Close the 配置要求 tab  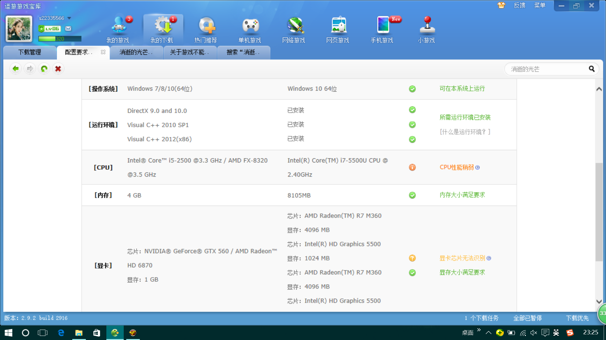click(x=103, y=52)
